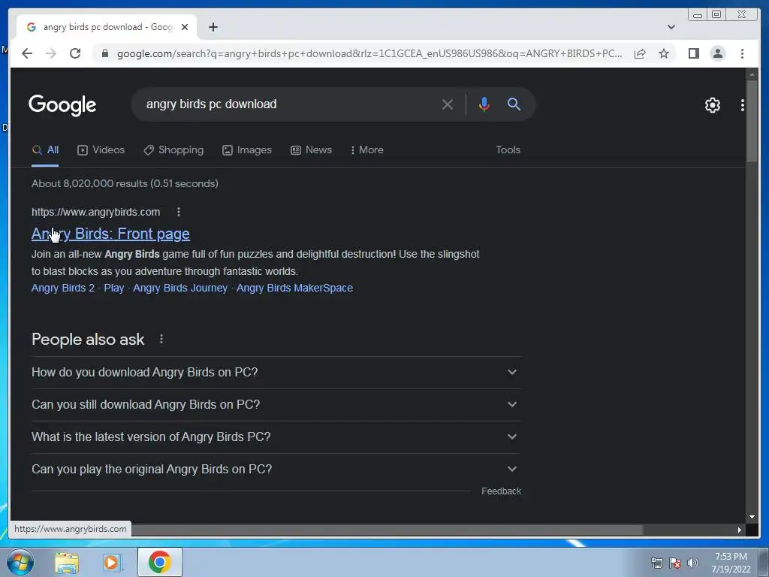Image resolution: width=769 pixels, height=577 pixels.
Task: Click the scroll down arrow
Action: tap(752, 517)
